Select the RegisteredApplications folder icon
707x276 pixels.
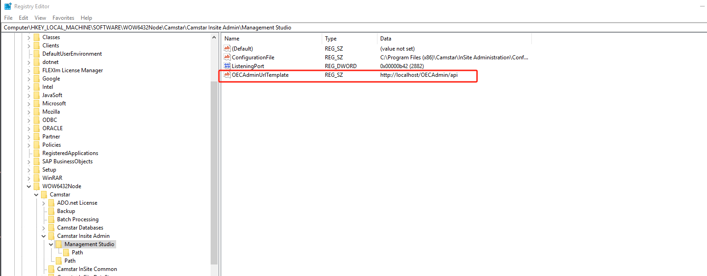pos(36,153)
